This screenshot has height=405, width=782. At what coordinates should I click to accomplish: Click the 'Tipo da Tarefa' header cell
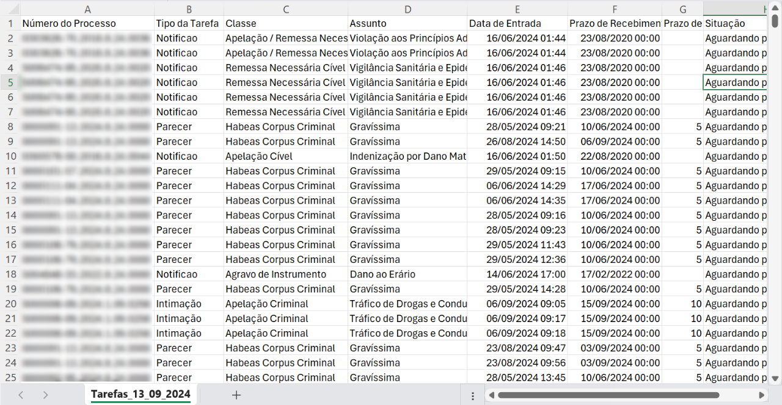tap(189, 24)
